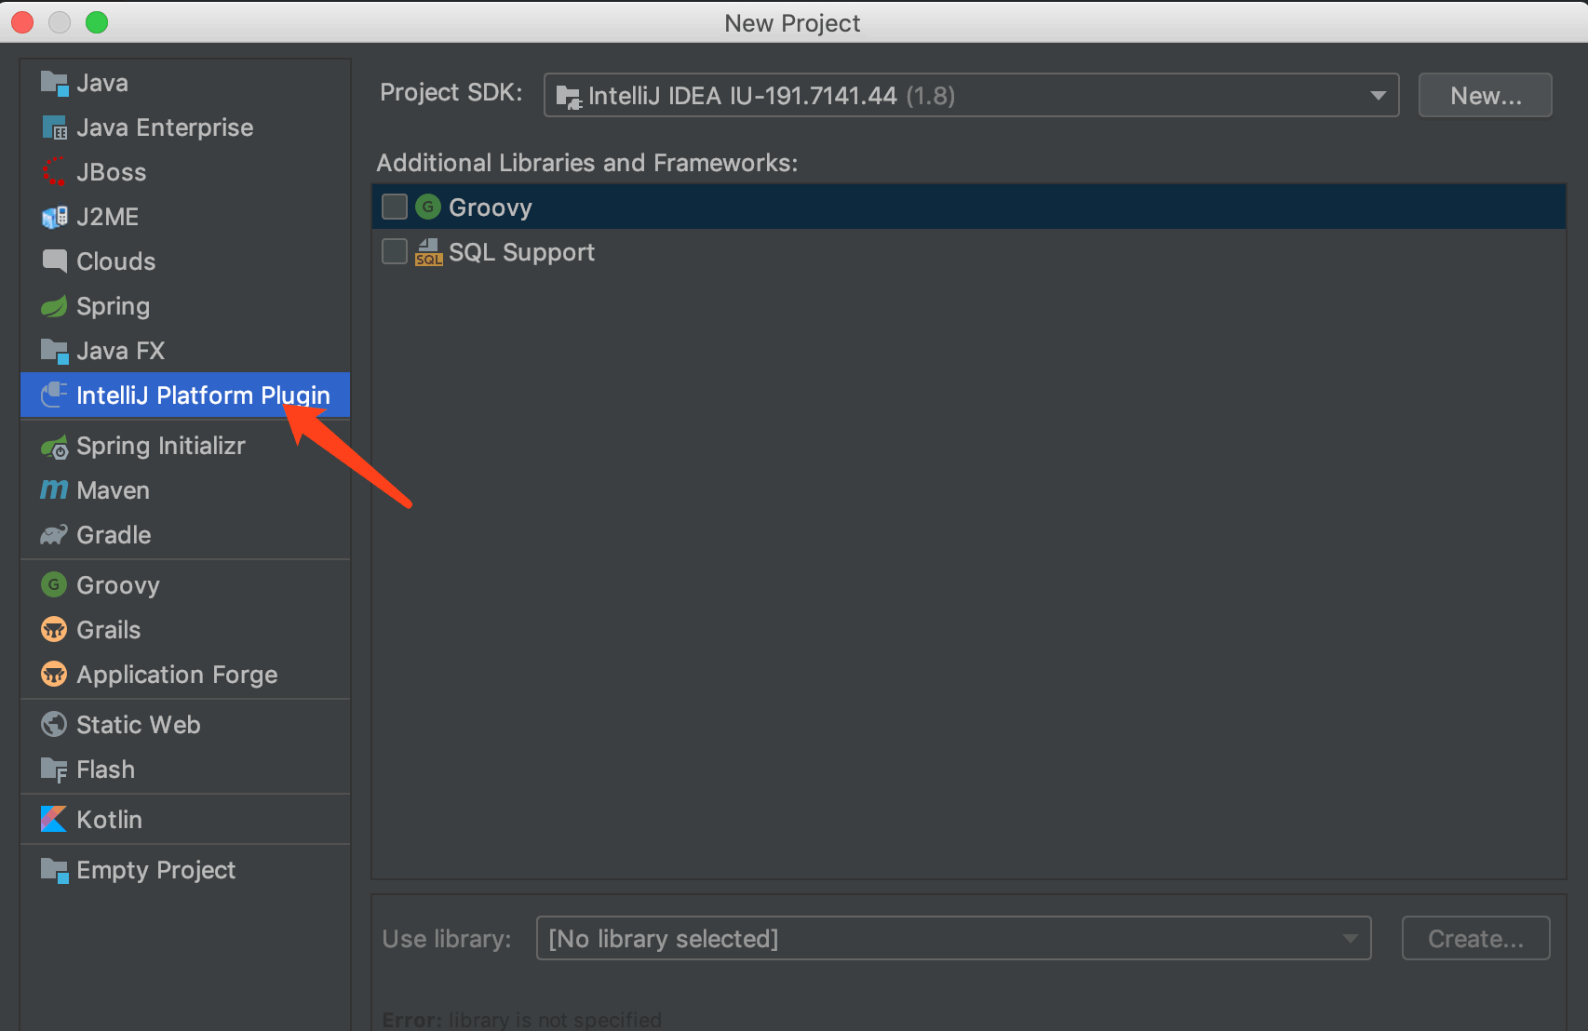Select the Java project type icon
Screen dimensions: 1588x1031
click(x=55, y=83)
